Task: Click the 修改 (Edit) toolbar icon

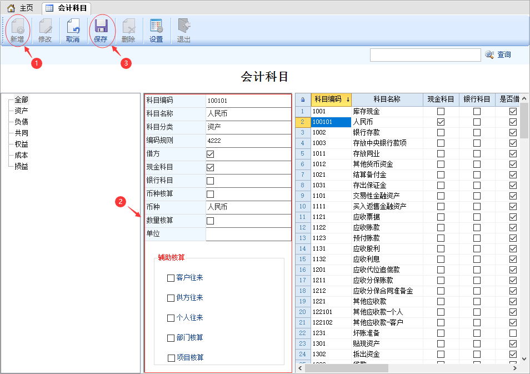Action: [x=45, y=31]
